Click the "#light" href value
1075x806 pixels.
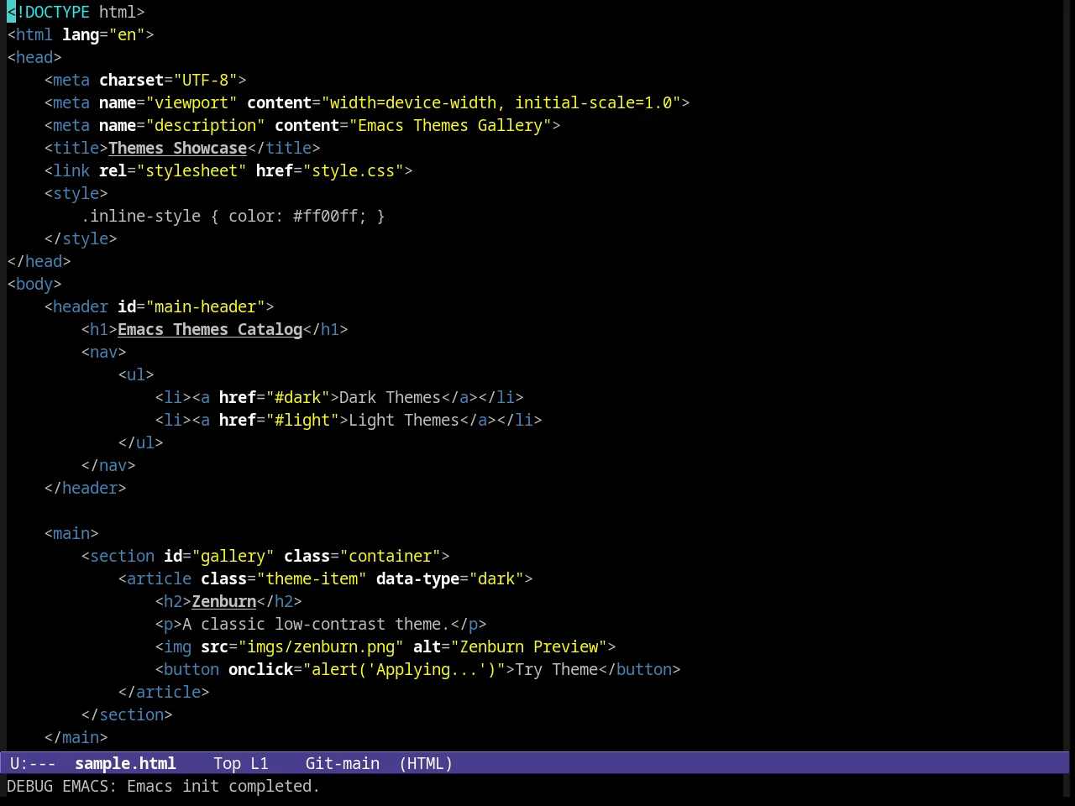(302, 420)
